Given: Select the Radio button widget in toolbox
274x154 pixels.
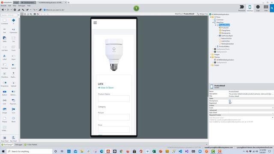Looking at the screenshot, I should (x=13, y=75).
